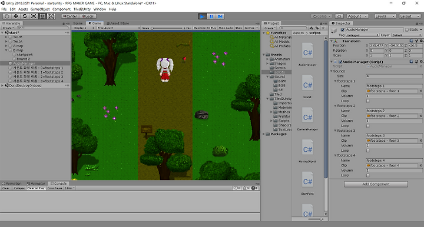Select the Rotate tool in toolbar
The image size is (424, 227).
[25, 16]
